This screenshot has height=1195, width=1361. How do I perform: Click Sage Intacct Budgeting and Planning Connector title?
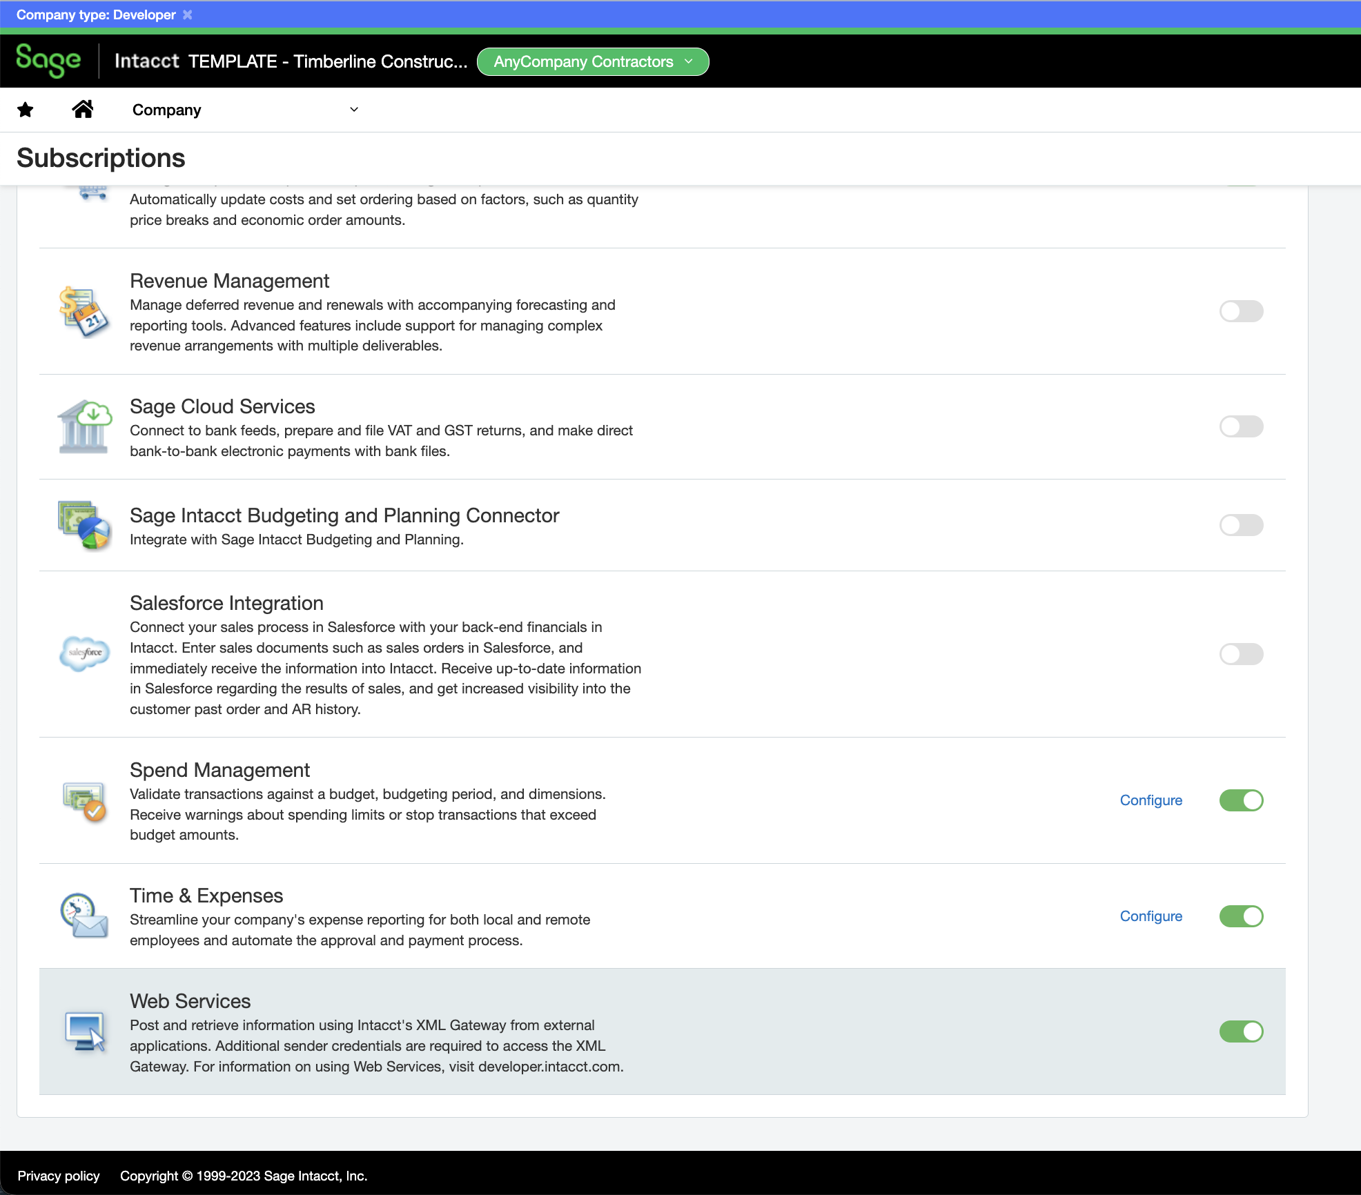[x=344, y=515]
